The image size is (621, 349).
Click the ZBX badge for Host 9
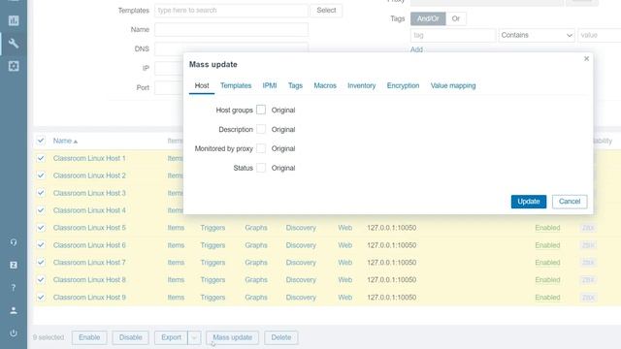[x=588, y=298]
